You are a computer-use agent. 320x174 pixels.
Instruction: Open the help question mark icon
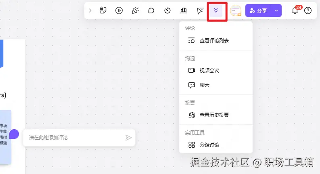click(x=308, y=10)
